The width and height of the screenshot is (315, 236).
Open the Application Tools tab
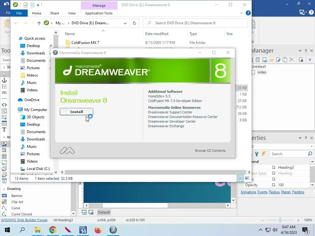[x=99, y=13]
